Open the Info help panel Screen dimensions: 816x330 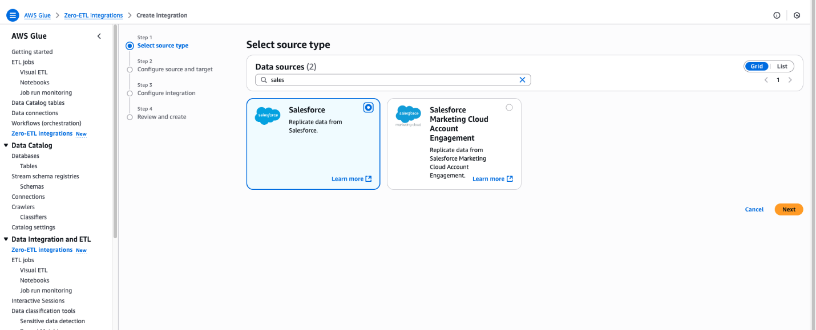click(777, 15)
